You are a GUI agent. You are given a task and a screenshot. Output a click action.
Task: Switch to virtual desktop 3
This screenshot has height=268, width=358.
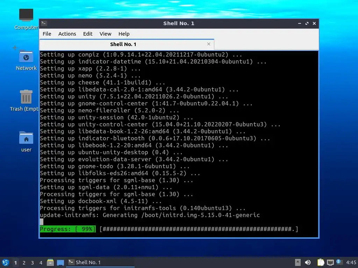pos(33,262)
